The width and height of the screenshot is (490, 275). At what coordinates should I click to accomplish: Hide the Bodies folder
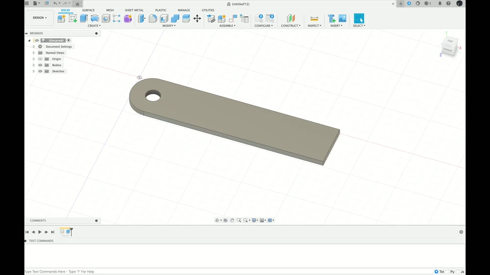[x=40, y=65]
